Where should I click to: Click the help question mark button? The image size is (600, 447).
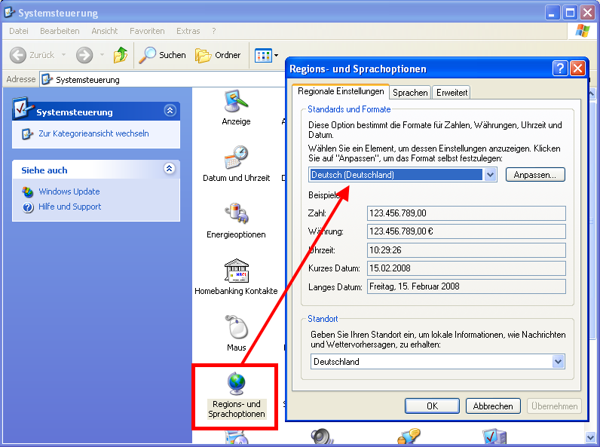[x=559, y=69]
